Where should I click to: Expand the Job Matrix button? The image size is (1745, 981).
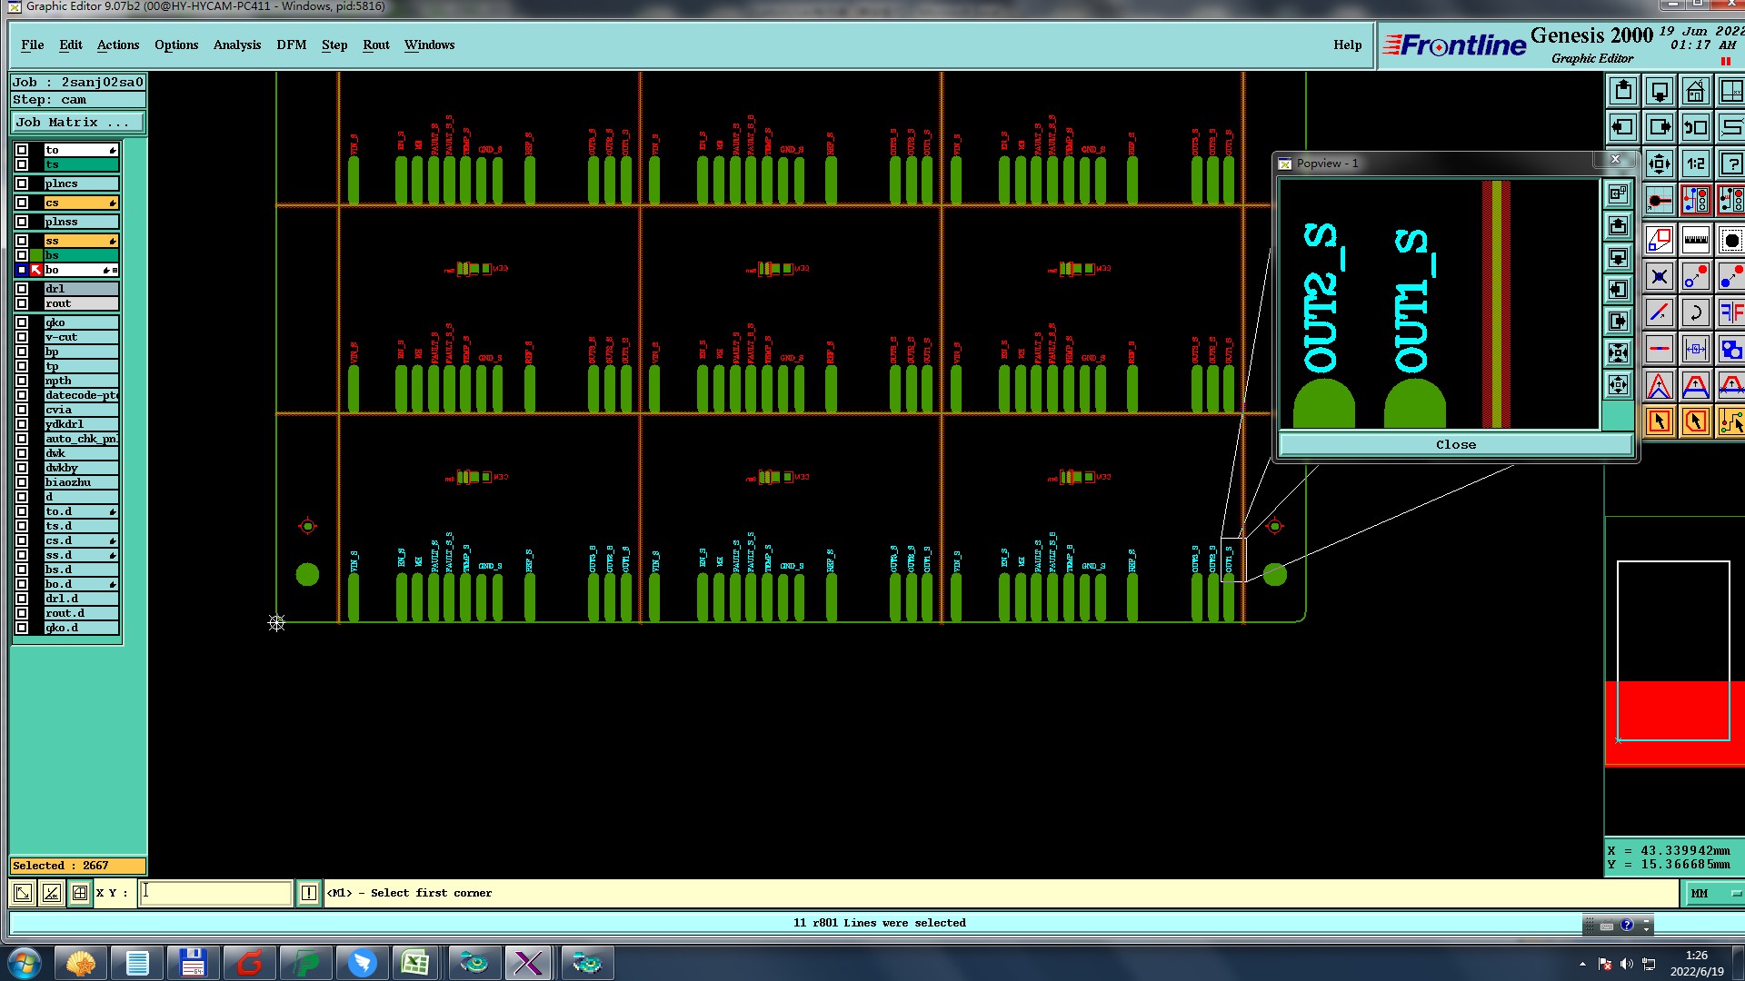(78, 123)
